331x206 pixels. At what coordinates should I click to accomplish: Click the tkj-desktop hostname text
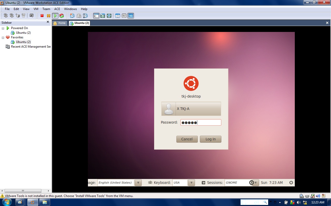(x=191, y=96)
